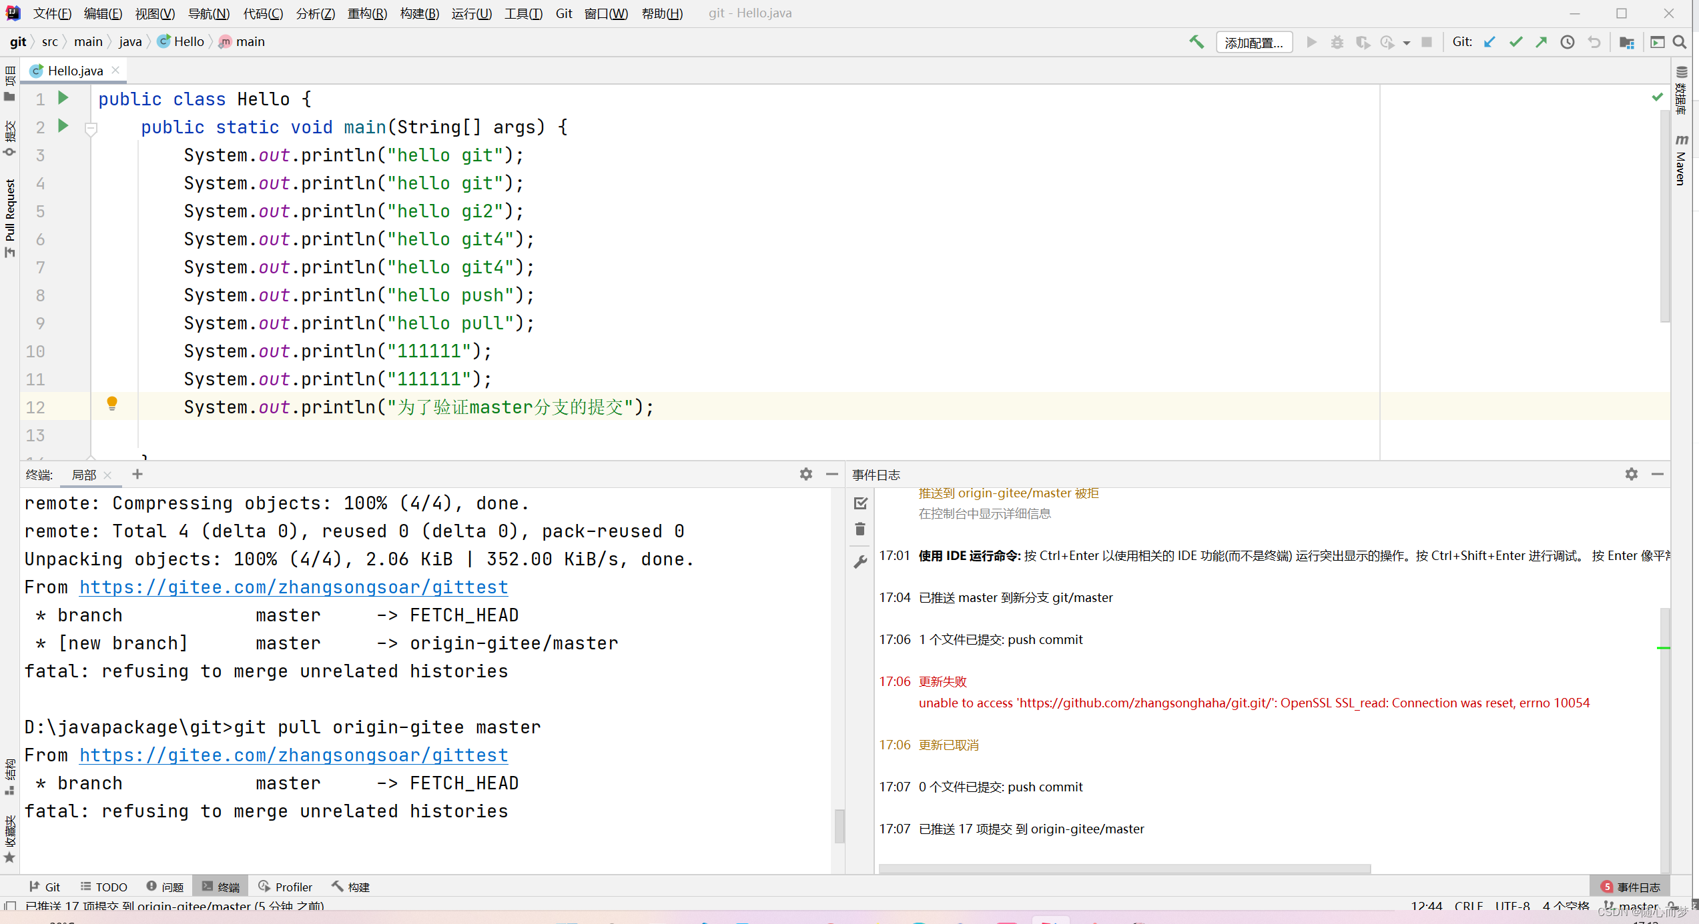1699x924 pixels.
Task: Collapse main method fold marker
Action: click(91, 128)
